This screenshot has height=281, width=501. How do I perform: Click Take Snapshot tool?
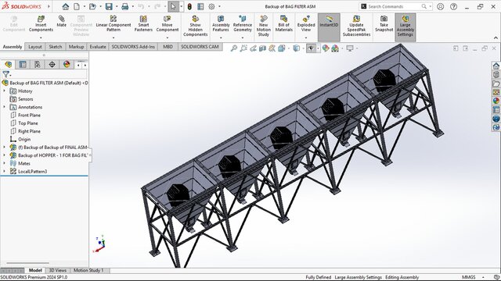pyautogui.click(x=384, y=24)
